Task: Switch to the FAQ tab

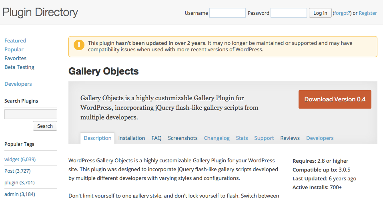Action: click(156, 138)
